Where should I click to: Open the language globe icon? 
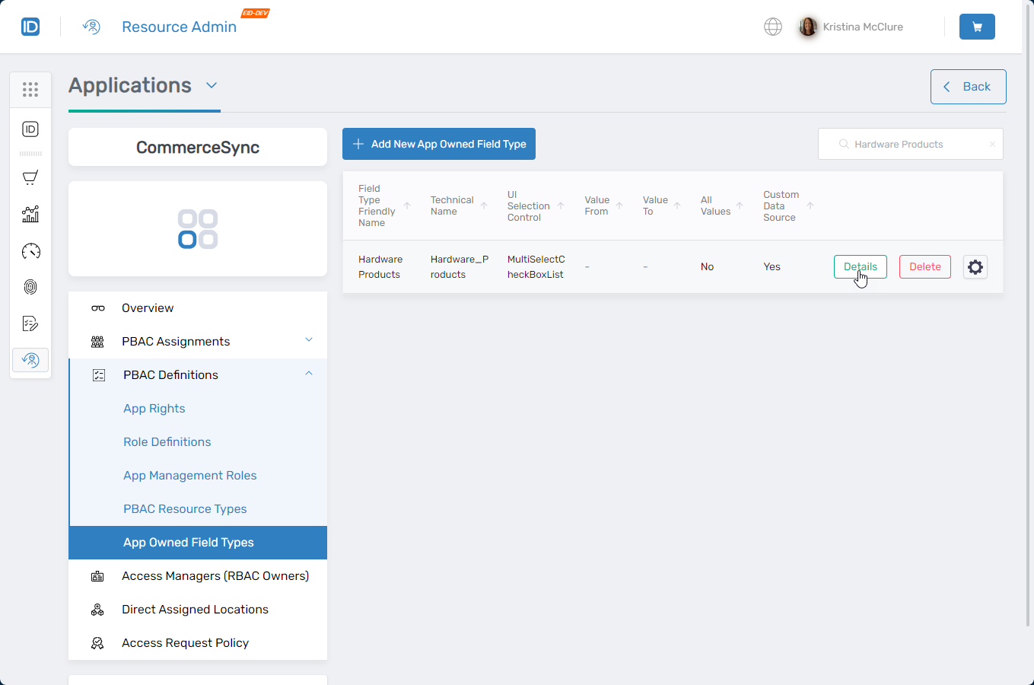772,27
